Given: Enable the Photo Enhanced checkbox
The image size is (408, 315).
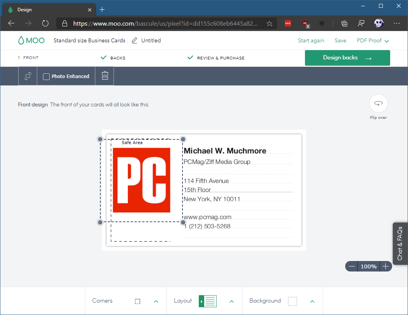Looking at the screenshot, I should (x=46, y=77).
